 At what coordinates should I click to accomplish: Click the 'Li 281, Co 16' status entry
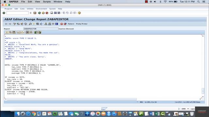[151, 102]
